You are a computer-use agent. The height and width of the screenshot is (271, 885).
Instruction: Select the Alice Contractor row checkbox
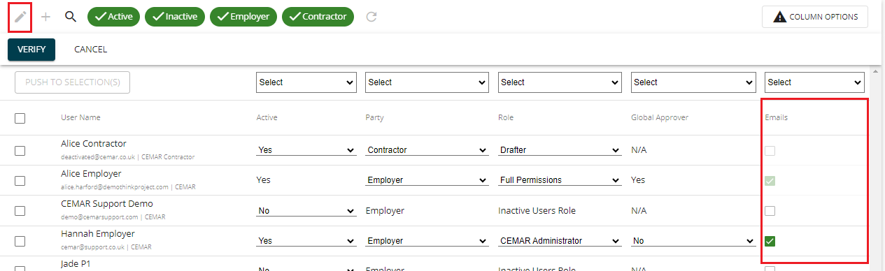click(x=20, y=151)
